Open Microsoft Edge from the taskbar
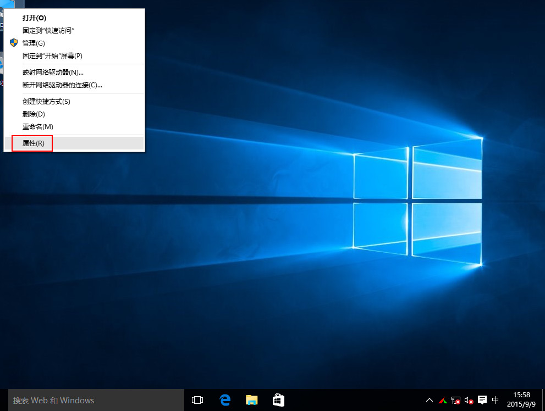The image size is (545, 411). [225, 400]
